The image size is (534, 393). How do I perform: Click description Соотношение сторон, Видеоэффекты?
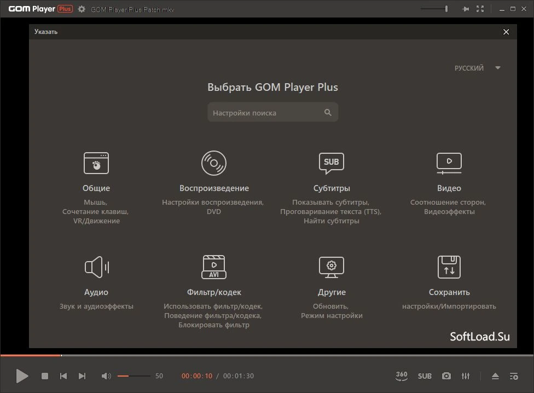point(448,207)
